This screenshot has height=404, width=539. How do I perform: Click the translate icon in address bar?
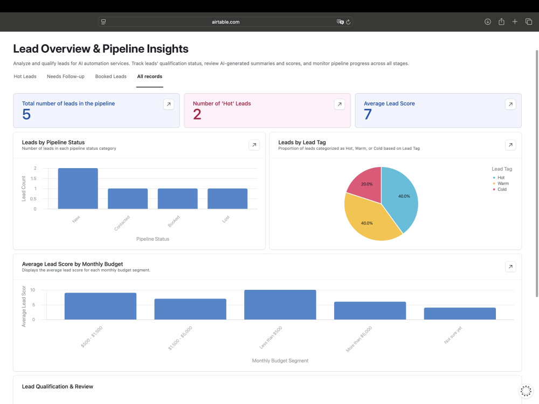click(x=340, y=22)
